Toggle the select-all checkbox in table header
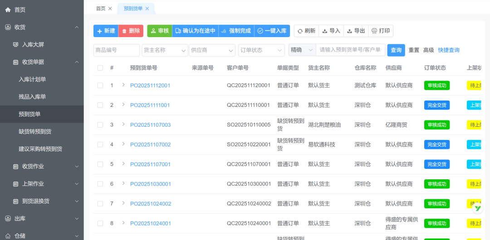This screenshot has width=490, height=240. [x=100, y=68]
